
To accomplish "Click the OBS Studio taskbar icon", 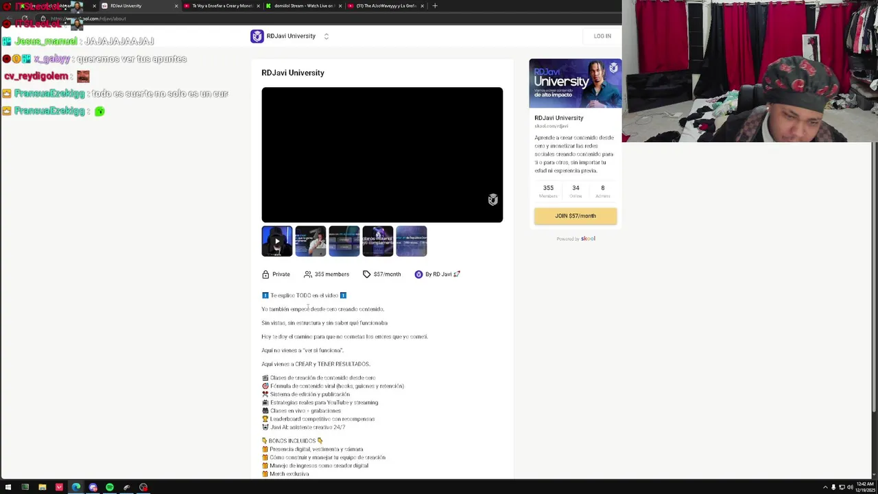I will click(x=143, y=487).
